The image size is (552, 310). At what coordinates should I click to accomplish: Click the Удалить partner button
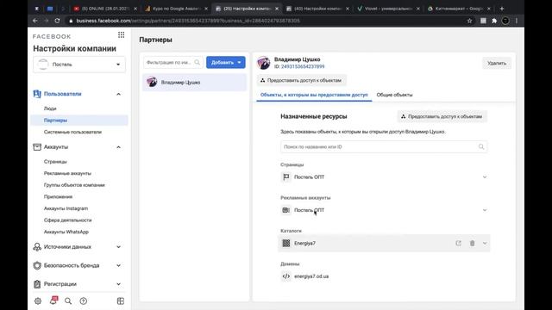point(497,63)
